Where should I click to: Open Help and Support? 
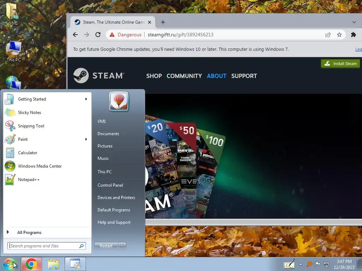(114, 222)
